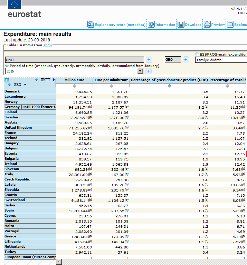Click the Eurostat EU flag logo
Screen dimensions: 247x265
tap(15, 4)
